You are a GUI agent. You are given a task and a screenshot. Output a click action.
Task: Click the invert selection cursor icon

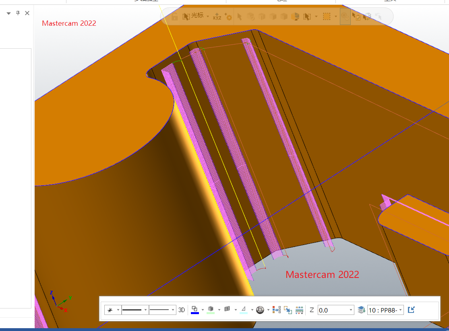coord(367,16)
